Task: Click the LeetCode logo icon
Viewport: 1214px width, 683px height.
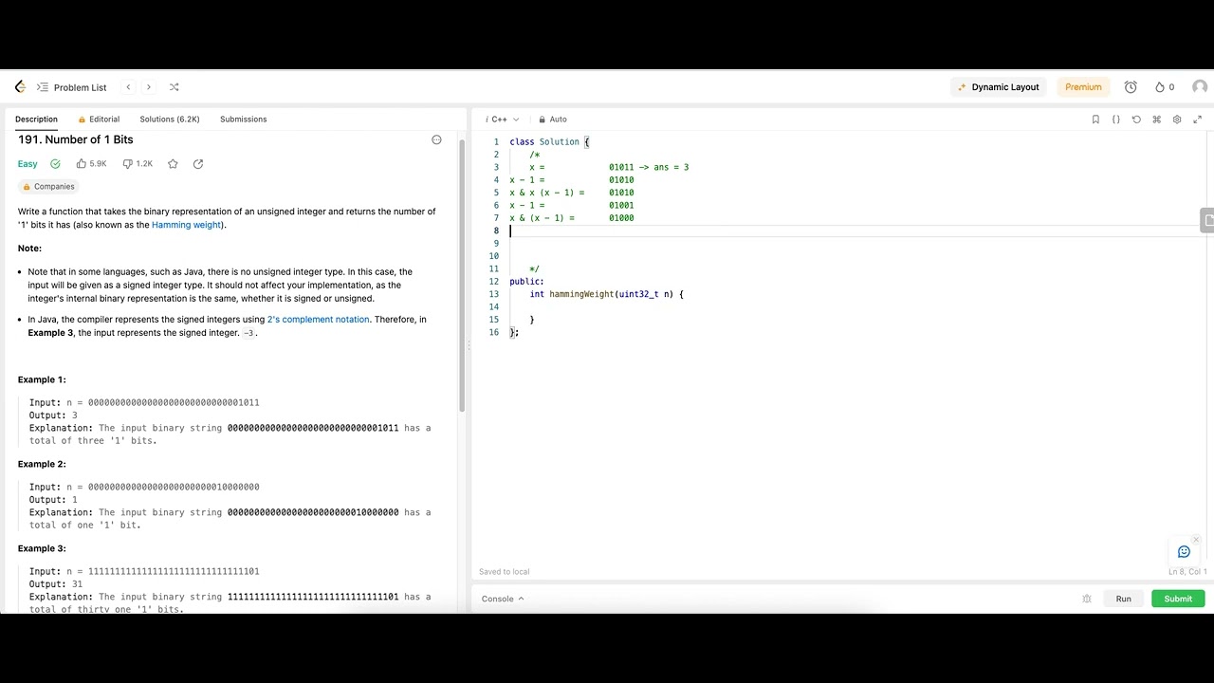Action: tap(20, 87)
